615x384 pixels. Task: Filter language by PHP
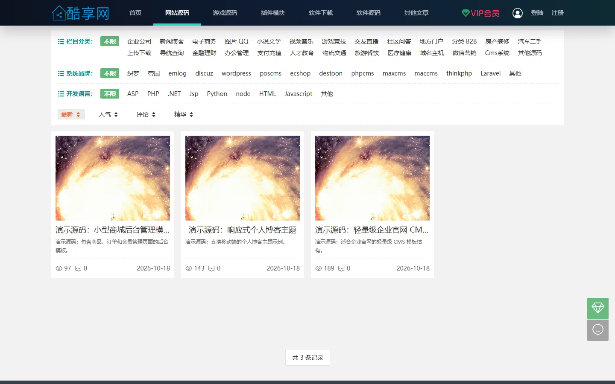[153, 94]
